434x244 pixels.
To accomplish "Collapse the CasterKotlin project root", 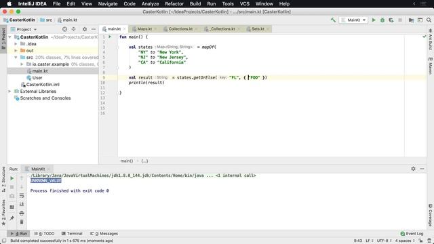I will click(10, 37).
